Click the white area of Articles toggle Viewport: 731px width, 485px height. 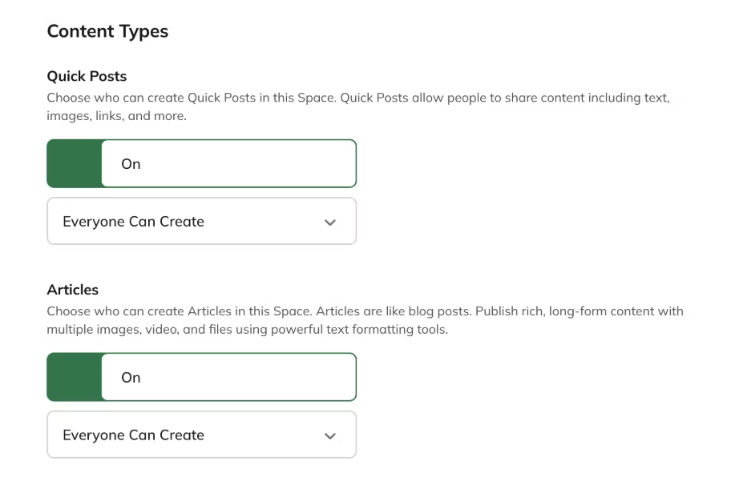(x=256, y=377)
